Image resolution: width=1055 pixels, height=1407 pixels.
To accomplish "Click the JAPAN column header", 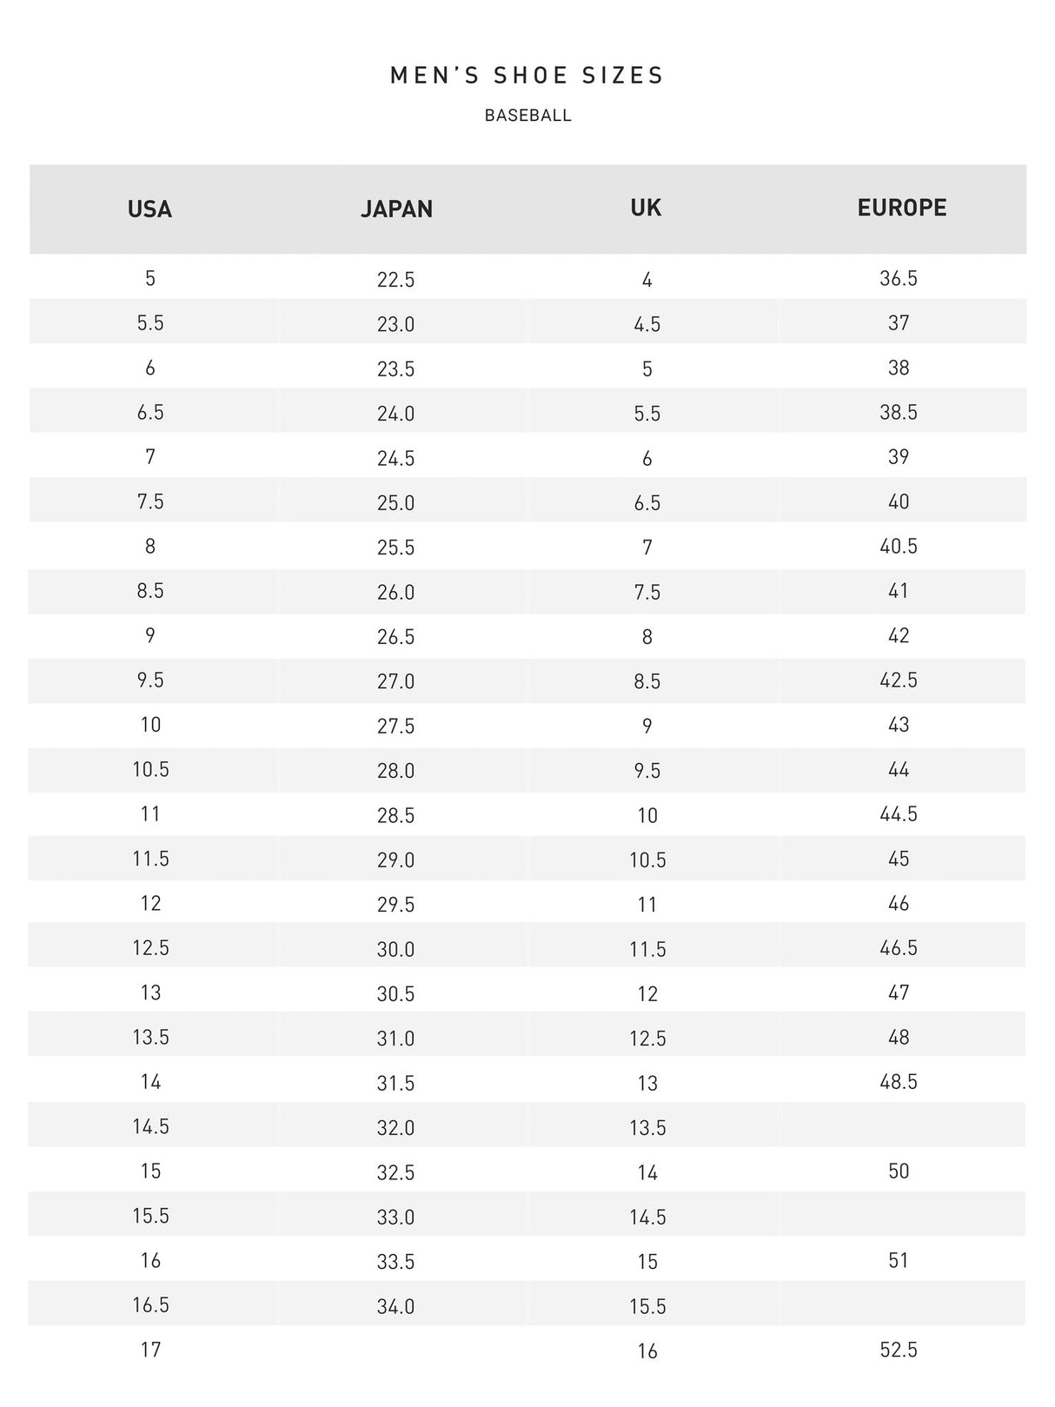I will (x=396, y=209).
